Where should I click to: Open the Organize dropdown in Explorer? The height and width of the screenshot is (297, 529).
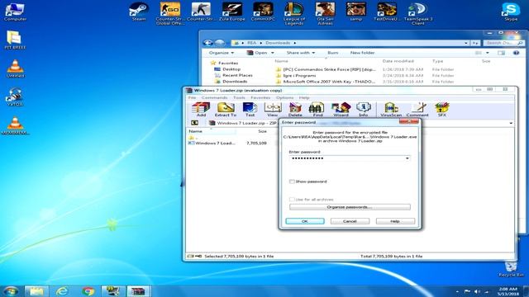coord(221,53)
